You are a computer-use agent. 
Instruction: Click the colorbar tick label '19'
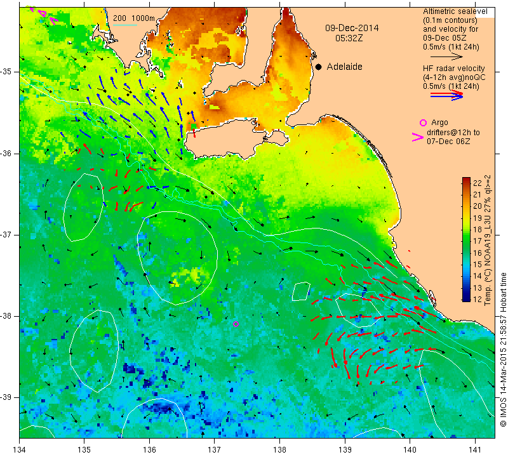pyautogui.click(x=478, y=218)
